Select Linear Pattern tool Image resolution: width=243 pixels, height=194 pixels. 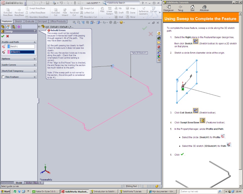[110, 11]
